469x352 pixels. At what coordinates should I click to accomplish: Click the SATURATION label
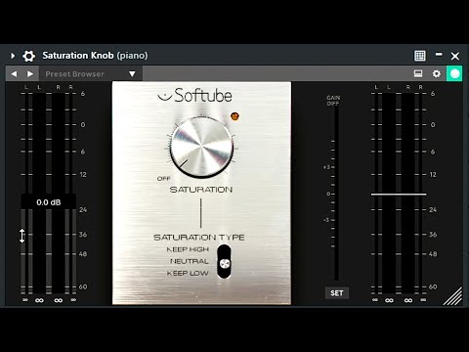click(x=201, y=190)
